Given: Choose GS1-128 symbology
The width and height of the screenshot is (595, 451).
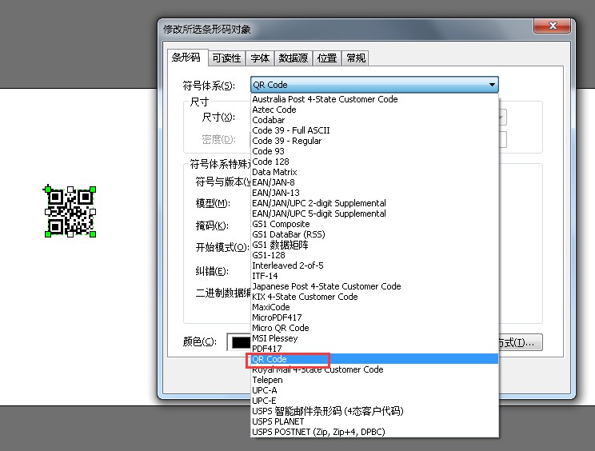Looking at the screenshot, I should [x=268, y=255].
